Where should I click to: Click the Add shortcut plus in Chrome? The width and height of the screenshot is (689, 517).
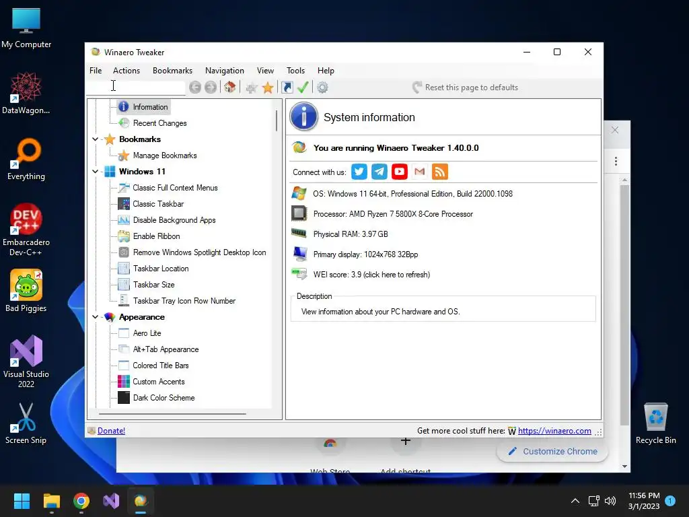pos(406,441)
